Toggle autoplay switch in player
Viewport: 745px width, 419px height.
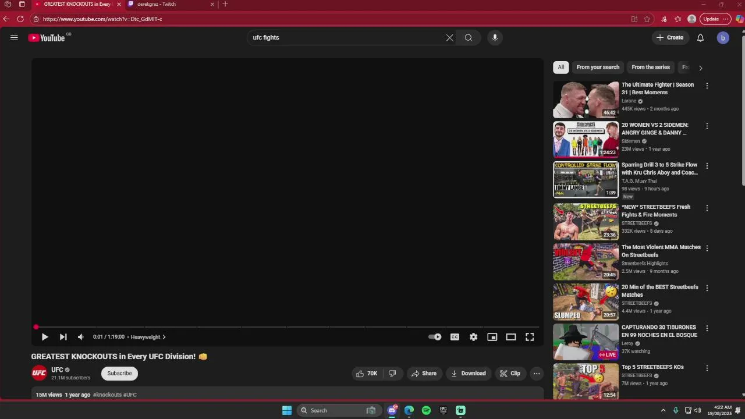(x=435, y=337)
